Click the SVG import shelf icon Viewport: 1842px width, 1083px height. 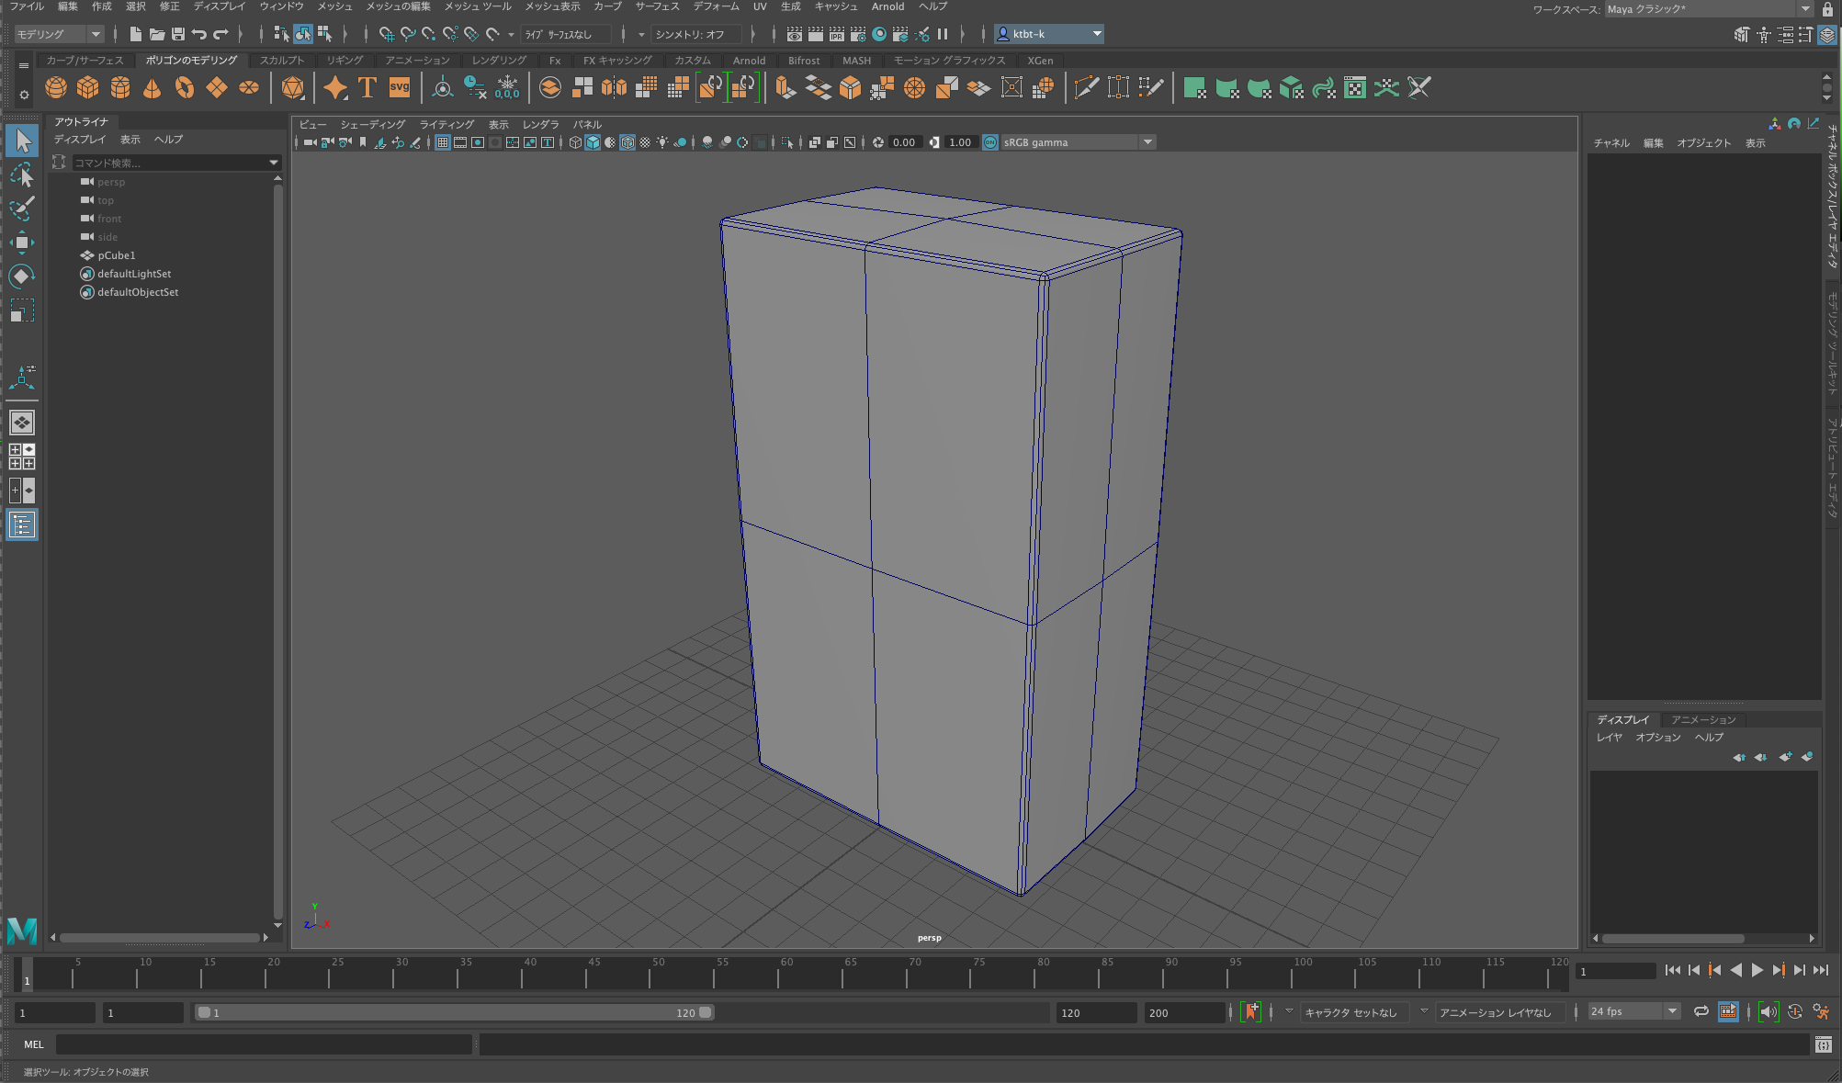pos(400,88)
